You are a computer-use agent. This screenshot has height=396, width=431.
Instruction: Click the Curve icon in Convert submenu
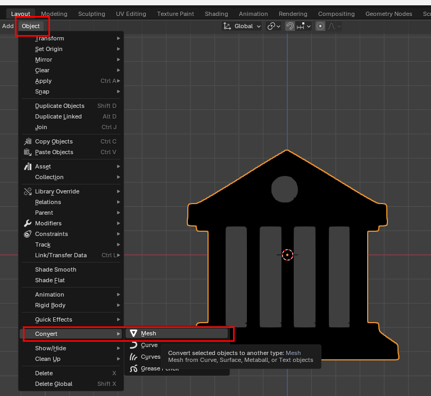134,346
